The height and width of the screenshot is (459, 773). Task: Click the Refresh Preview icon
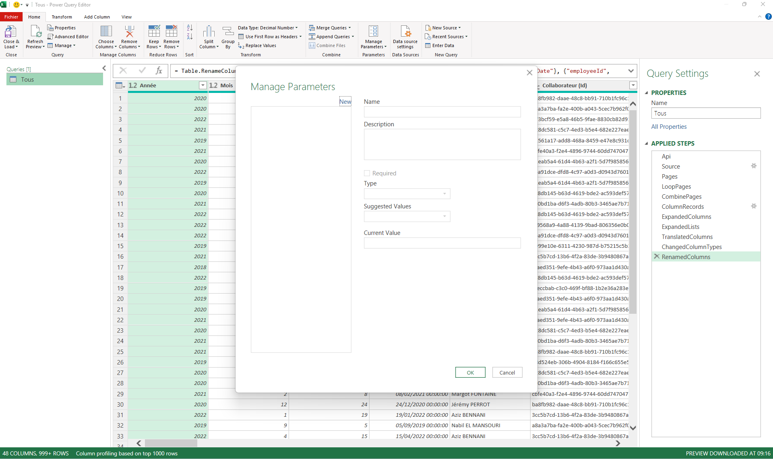point(35,32)
